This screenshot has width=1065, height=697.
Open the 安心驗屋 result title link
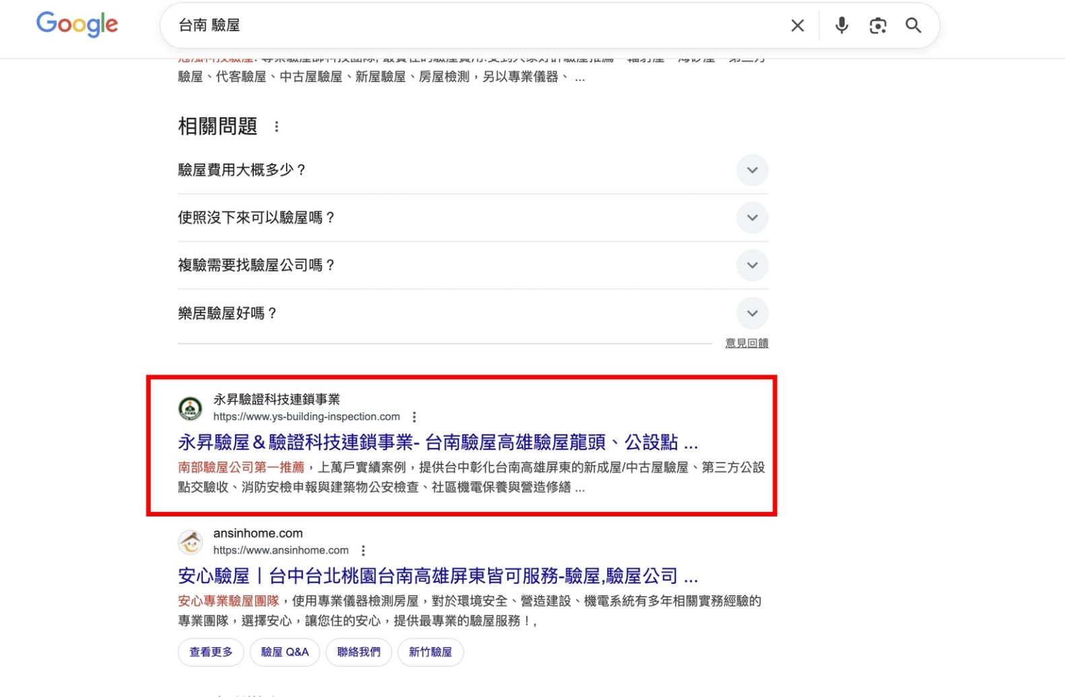click(438, 576)
